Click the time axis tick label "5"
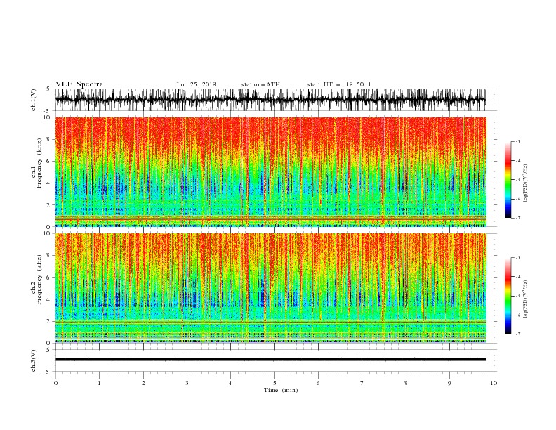 tap(274, 384)
